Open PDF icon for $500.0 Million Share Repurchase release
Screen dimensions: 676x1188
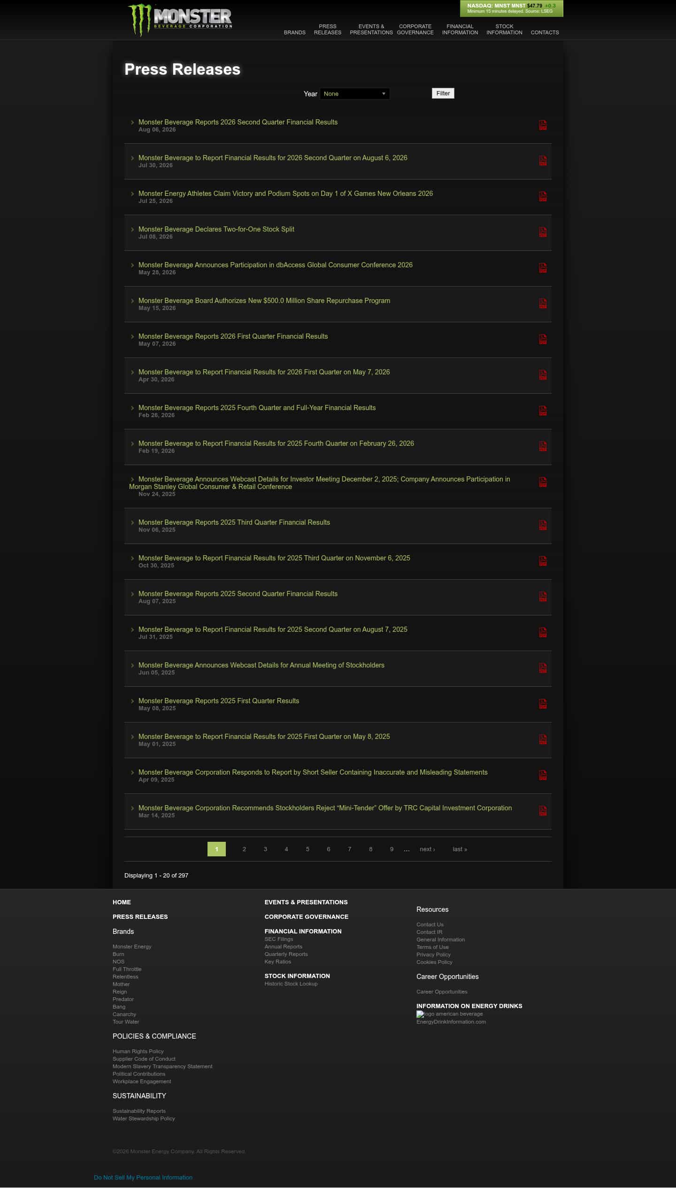[x=543, y=303]
